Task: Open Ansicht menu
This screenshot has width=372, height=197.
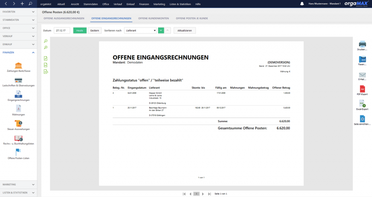Action: [75, 4]
